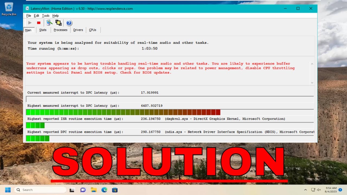347x195 pixels.
Task: Click 'Highest reported ISR routine execution time' label
Action: 75,119
